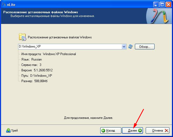This screenshot has width=173, height=137.
Task: Select the 'Имя продукта: Windows XP Professional' row
Action: point(49,54)
